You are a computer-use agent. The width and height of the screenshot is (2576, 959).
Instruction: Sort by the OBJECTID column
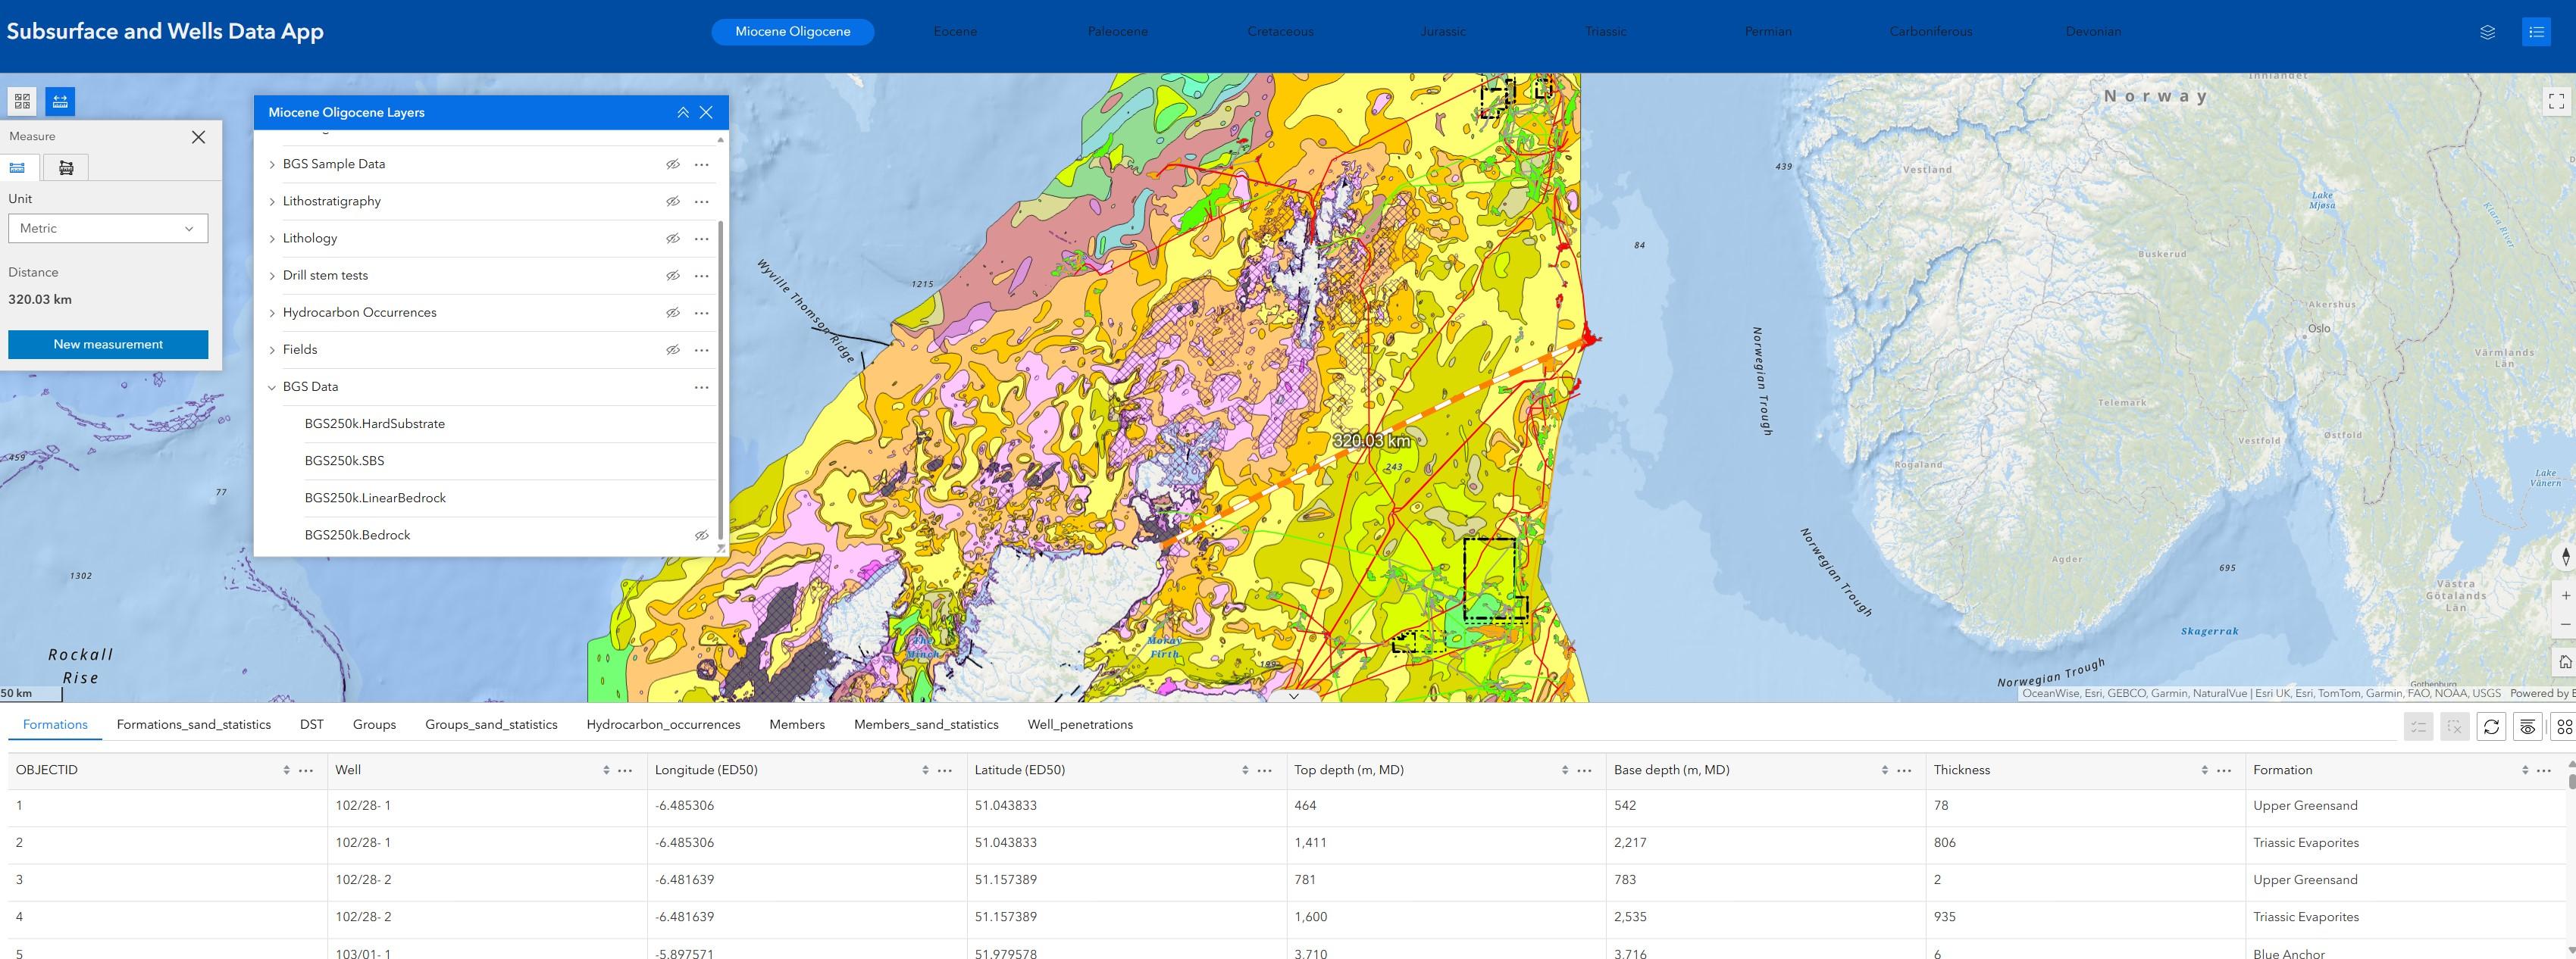point(286,770)
